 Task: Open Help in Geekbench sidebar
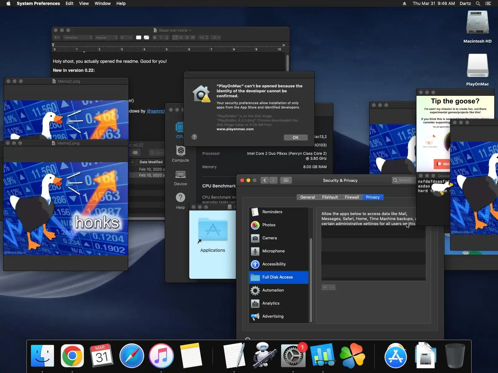click(181, 201)
